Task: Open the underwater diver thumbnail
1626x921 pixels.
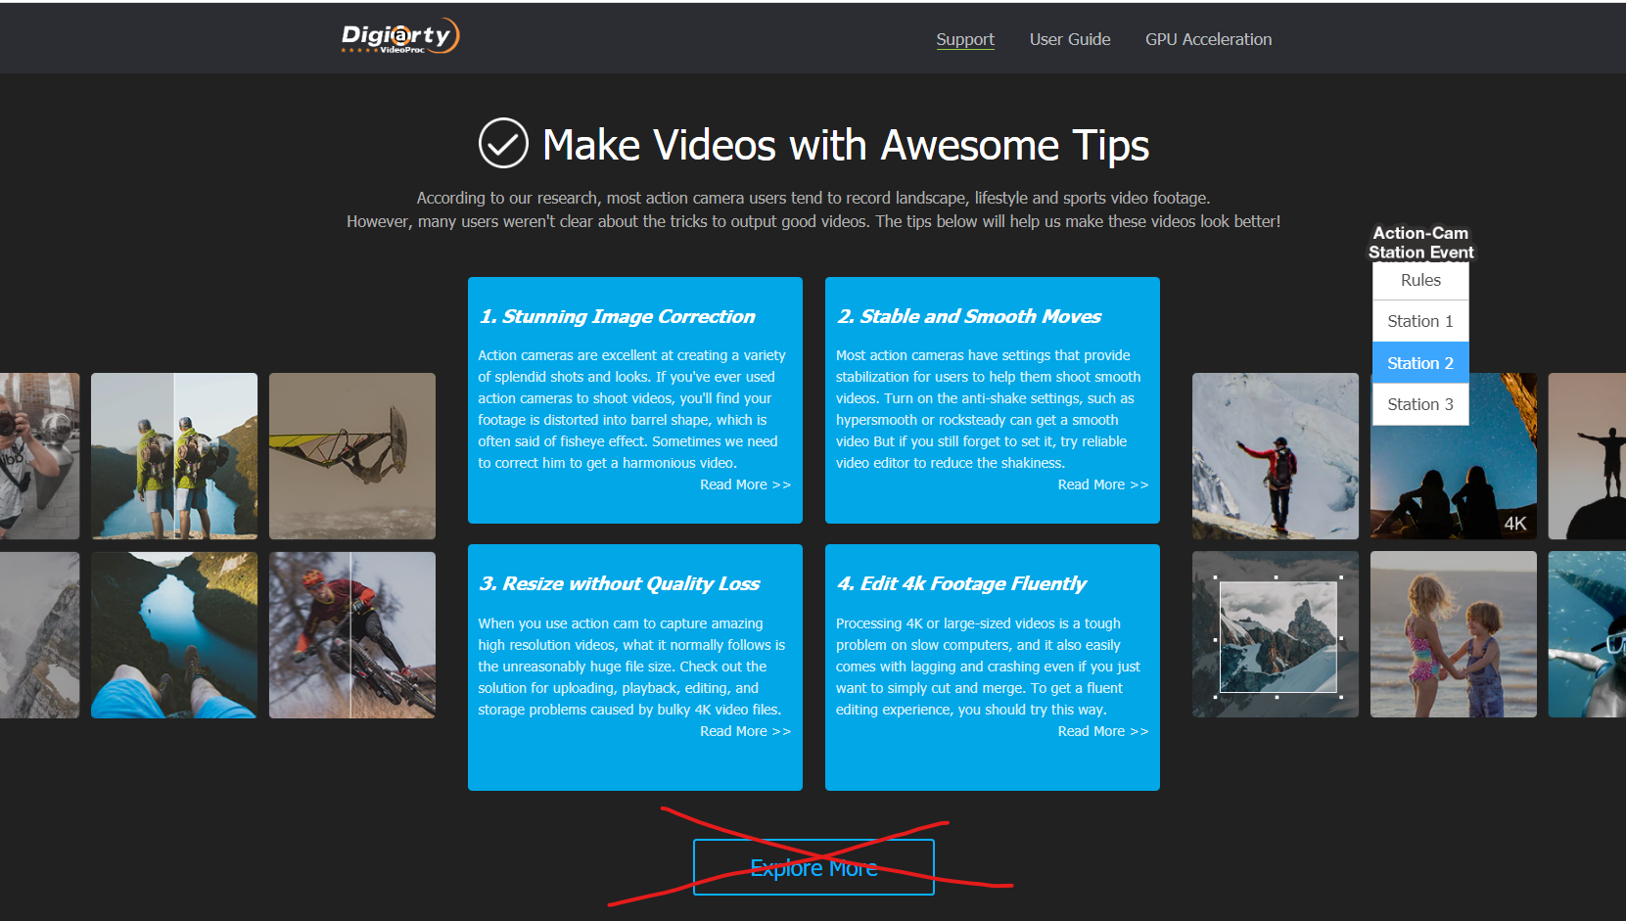Action: 1587,634
